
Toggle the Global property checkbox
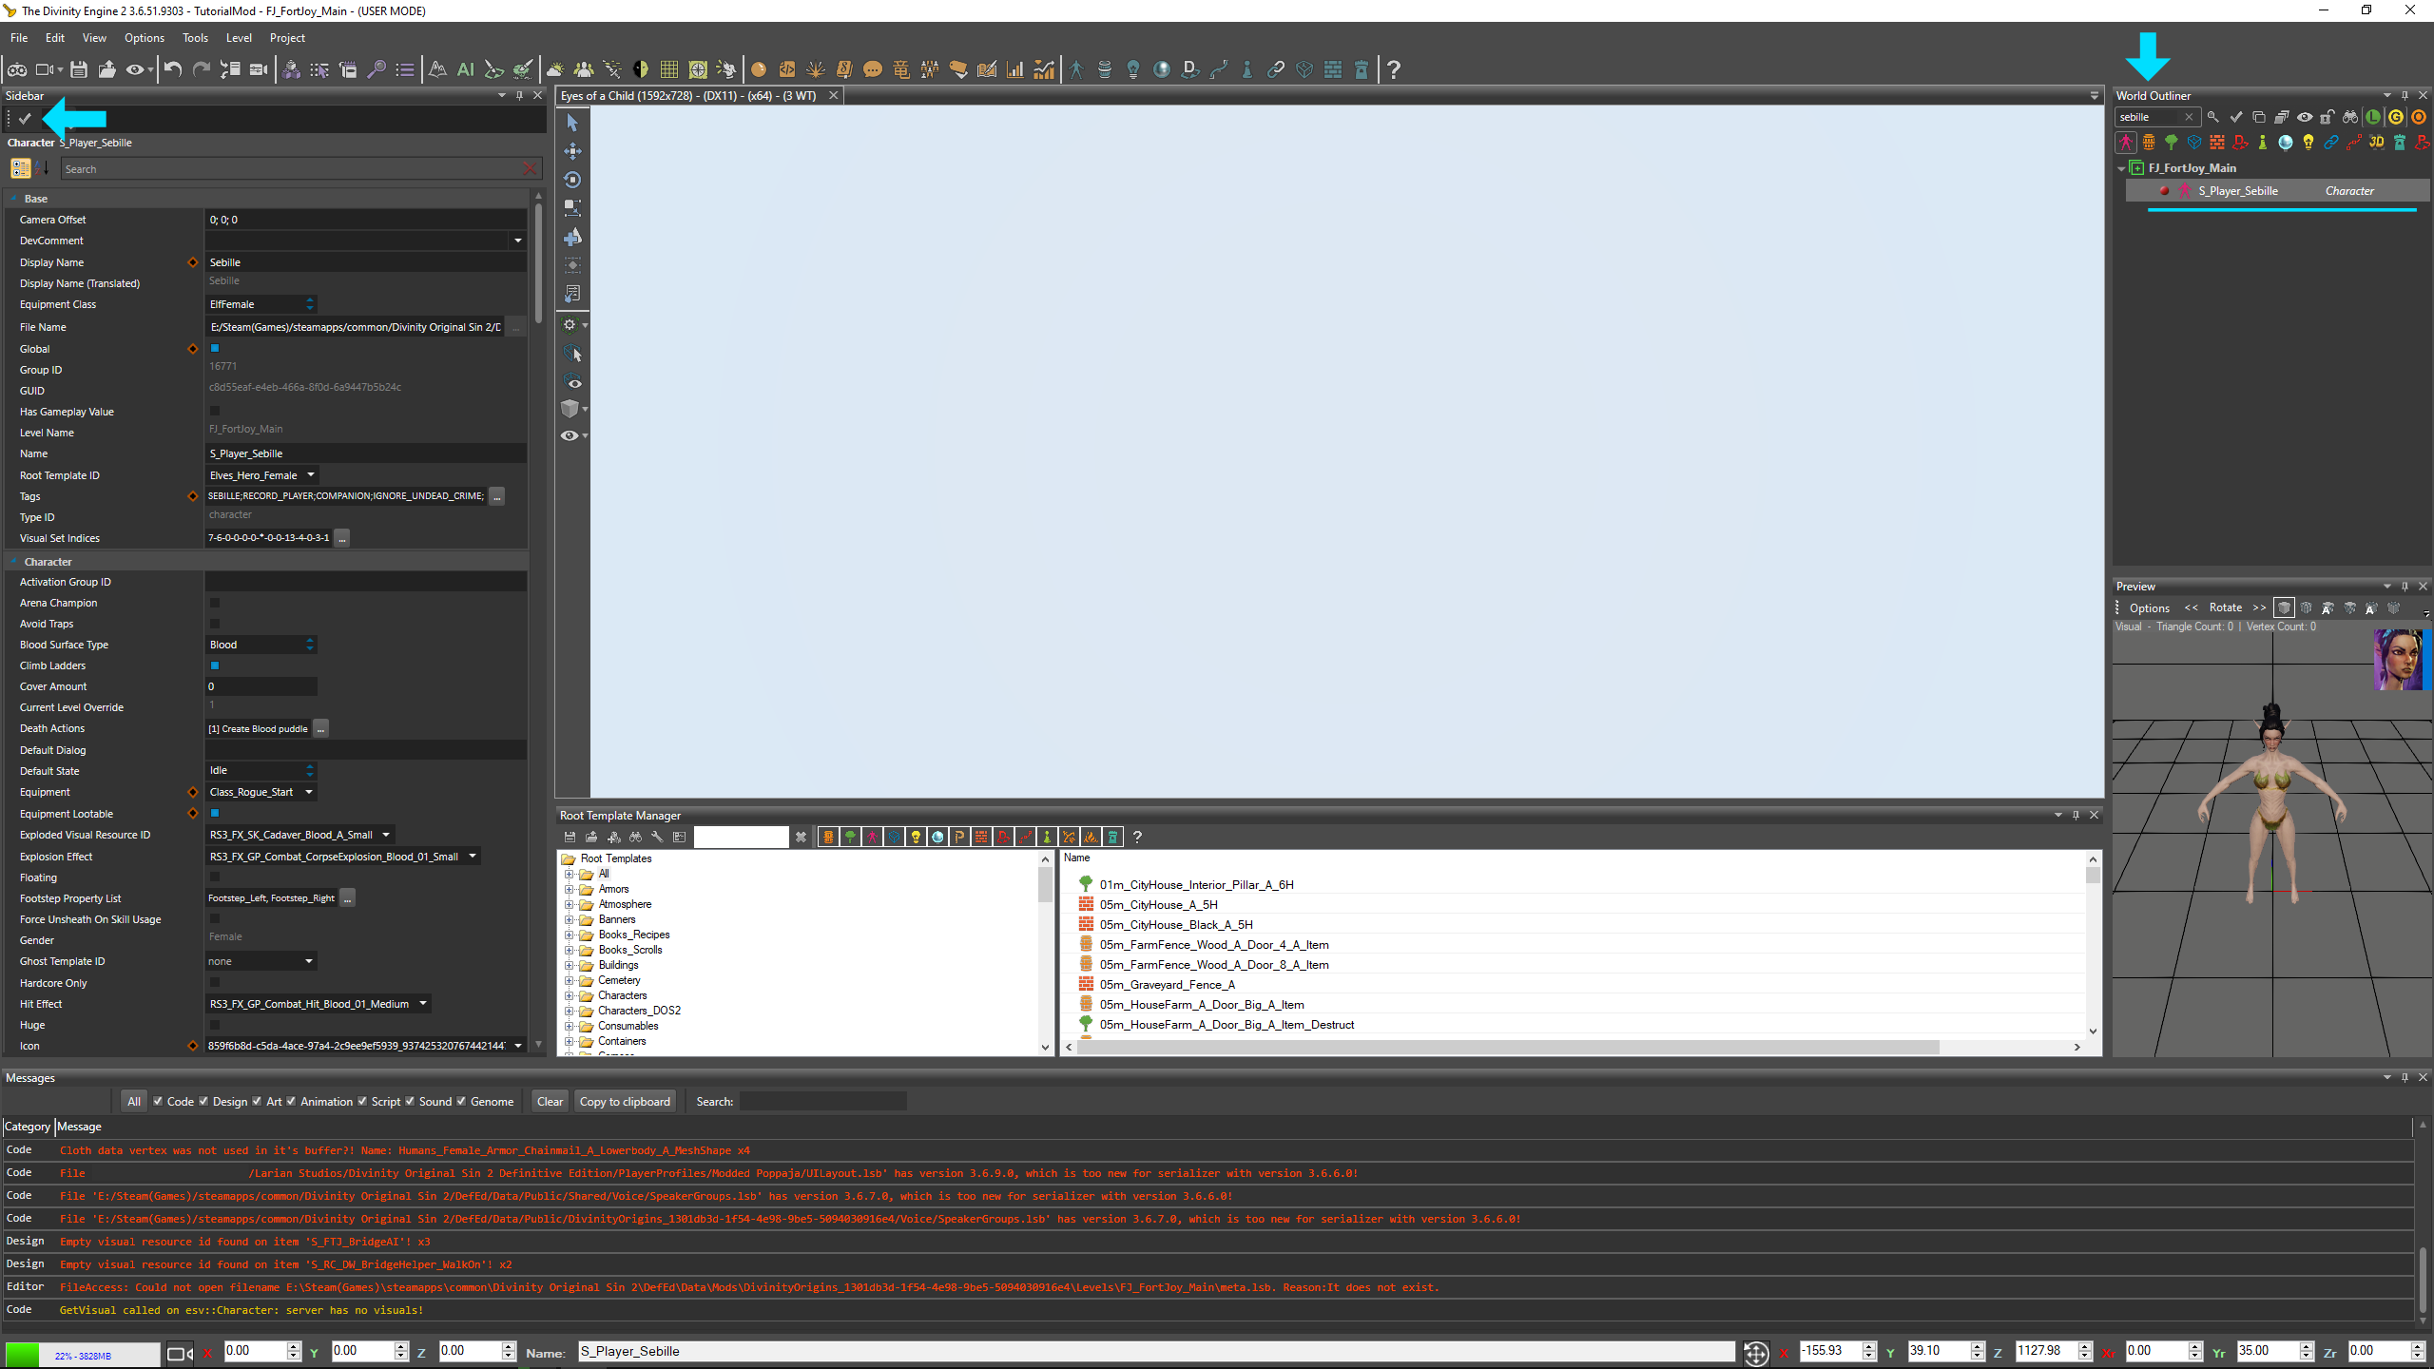(215, 349)
